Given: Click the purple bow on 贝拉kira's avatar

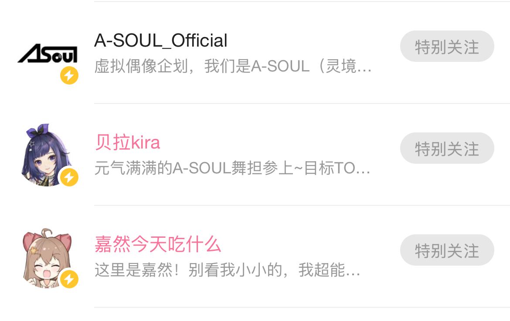Looking at the screenshot, I should 43,130.
